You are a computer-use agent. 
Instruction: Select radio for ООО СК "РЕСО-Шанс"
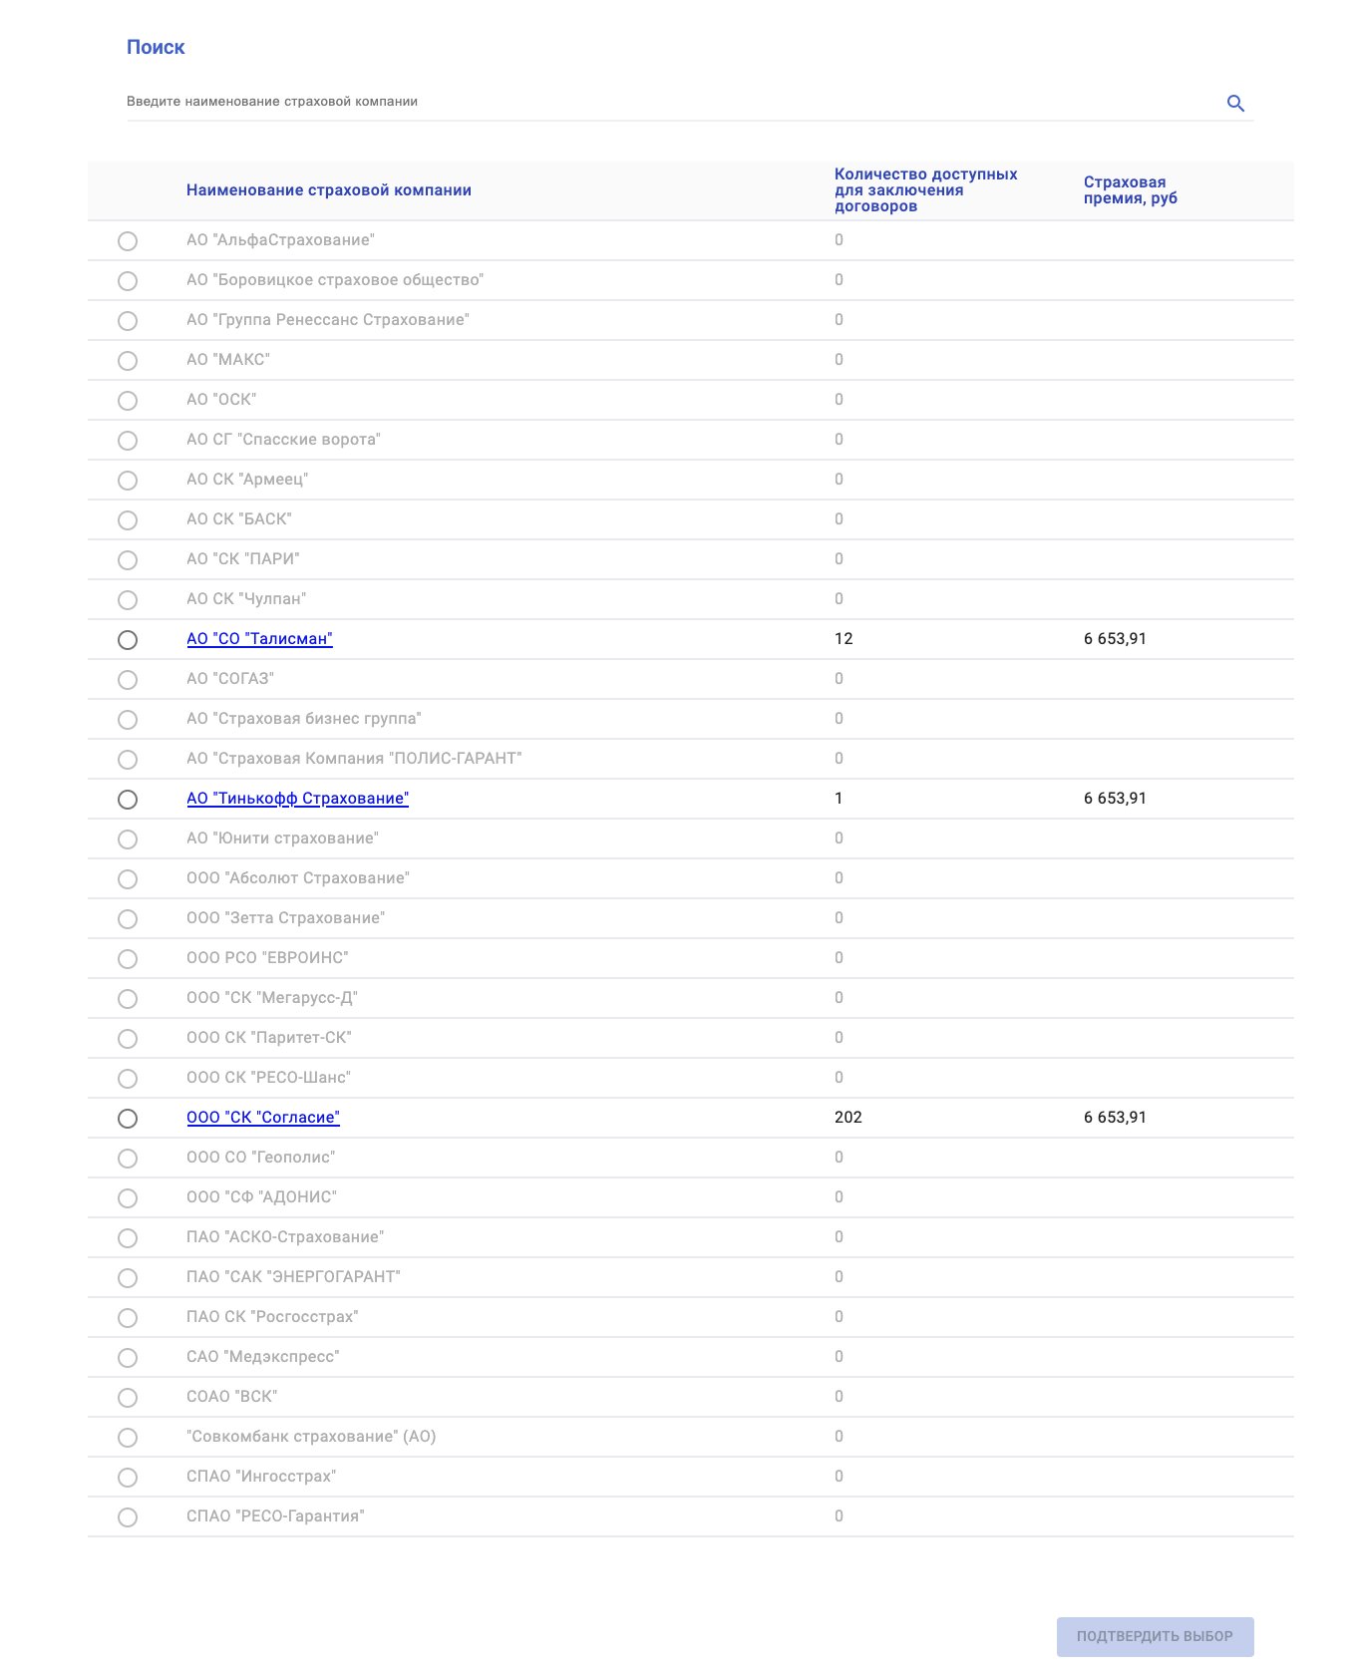(128, 1079)
